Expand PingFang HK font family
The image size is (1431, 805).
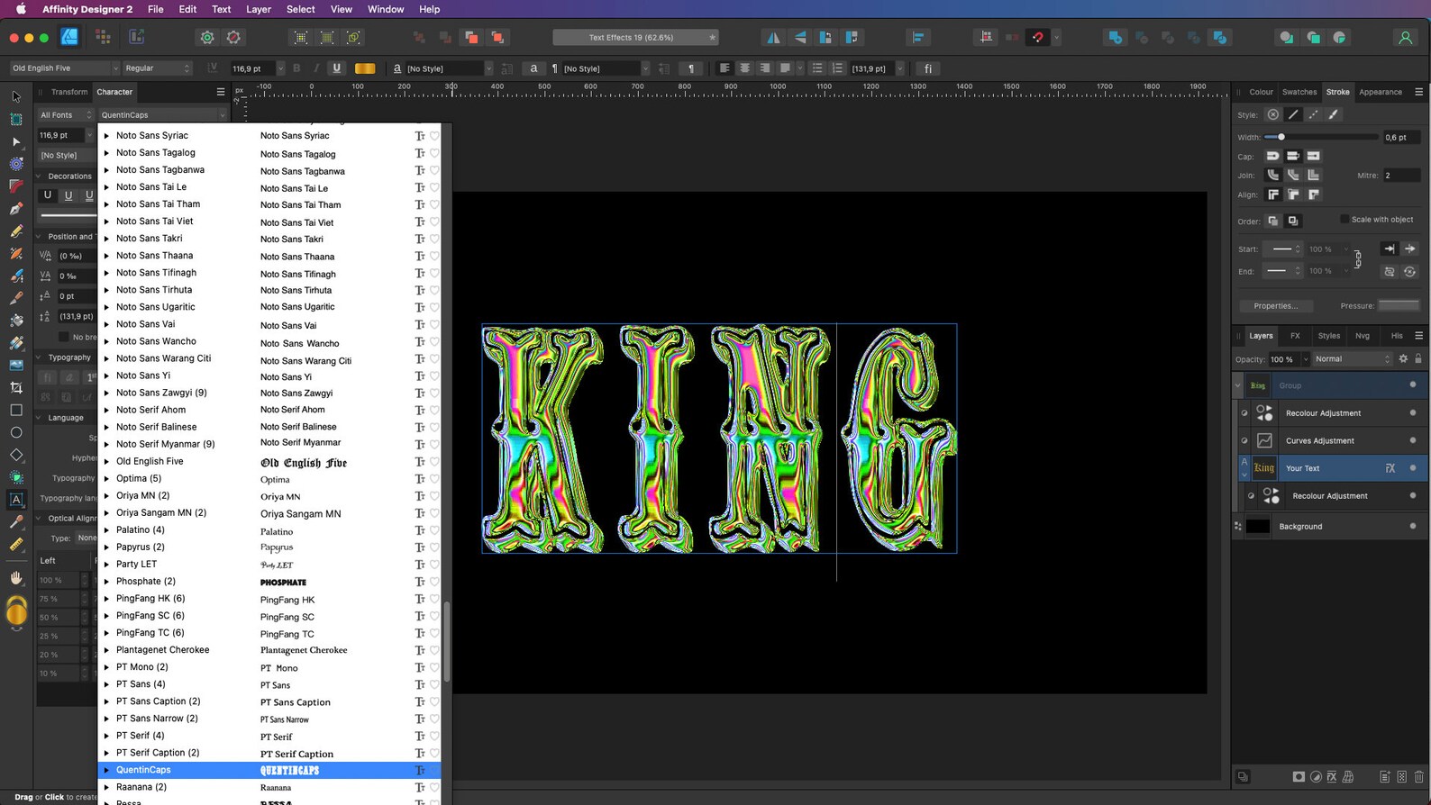tap(106, 599)
